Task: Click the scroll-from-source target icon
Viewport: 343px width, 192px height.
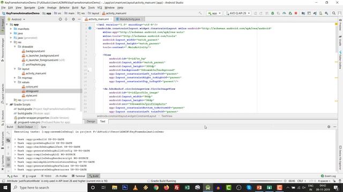Action: point(60,19)
